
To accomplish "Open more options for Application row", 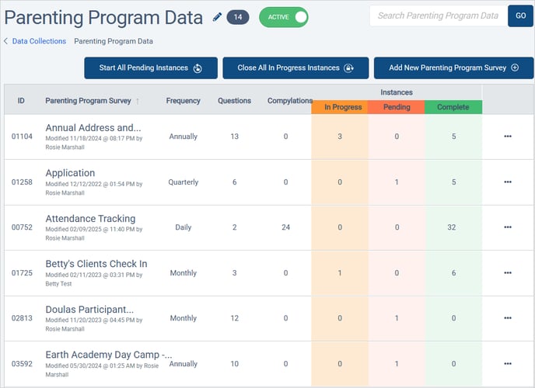I will 508,182.
